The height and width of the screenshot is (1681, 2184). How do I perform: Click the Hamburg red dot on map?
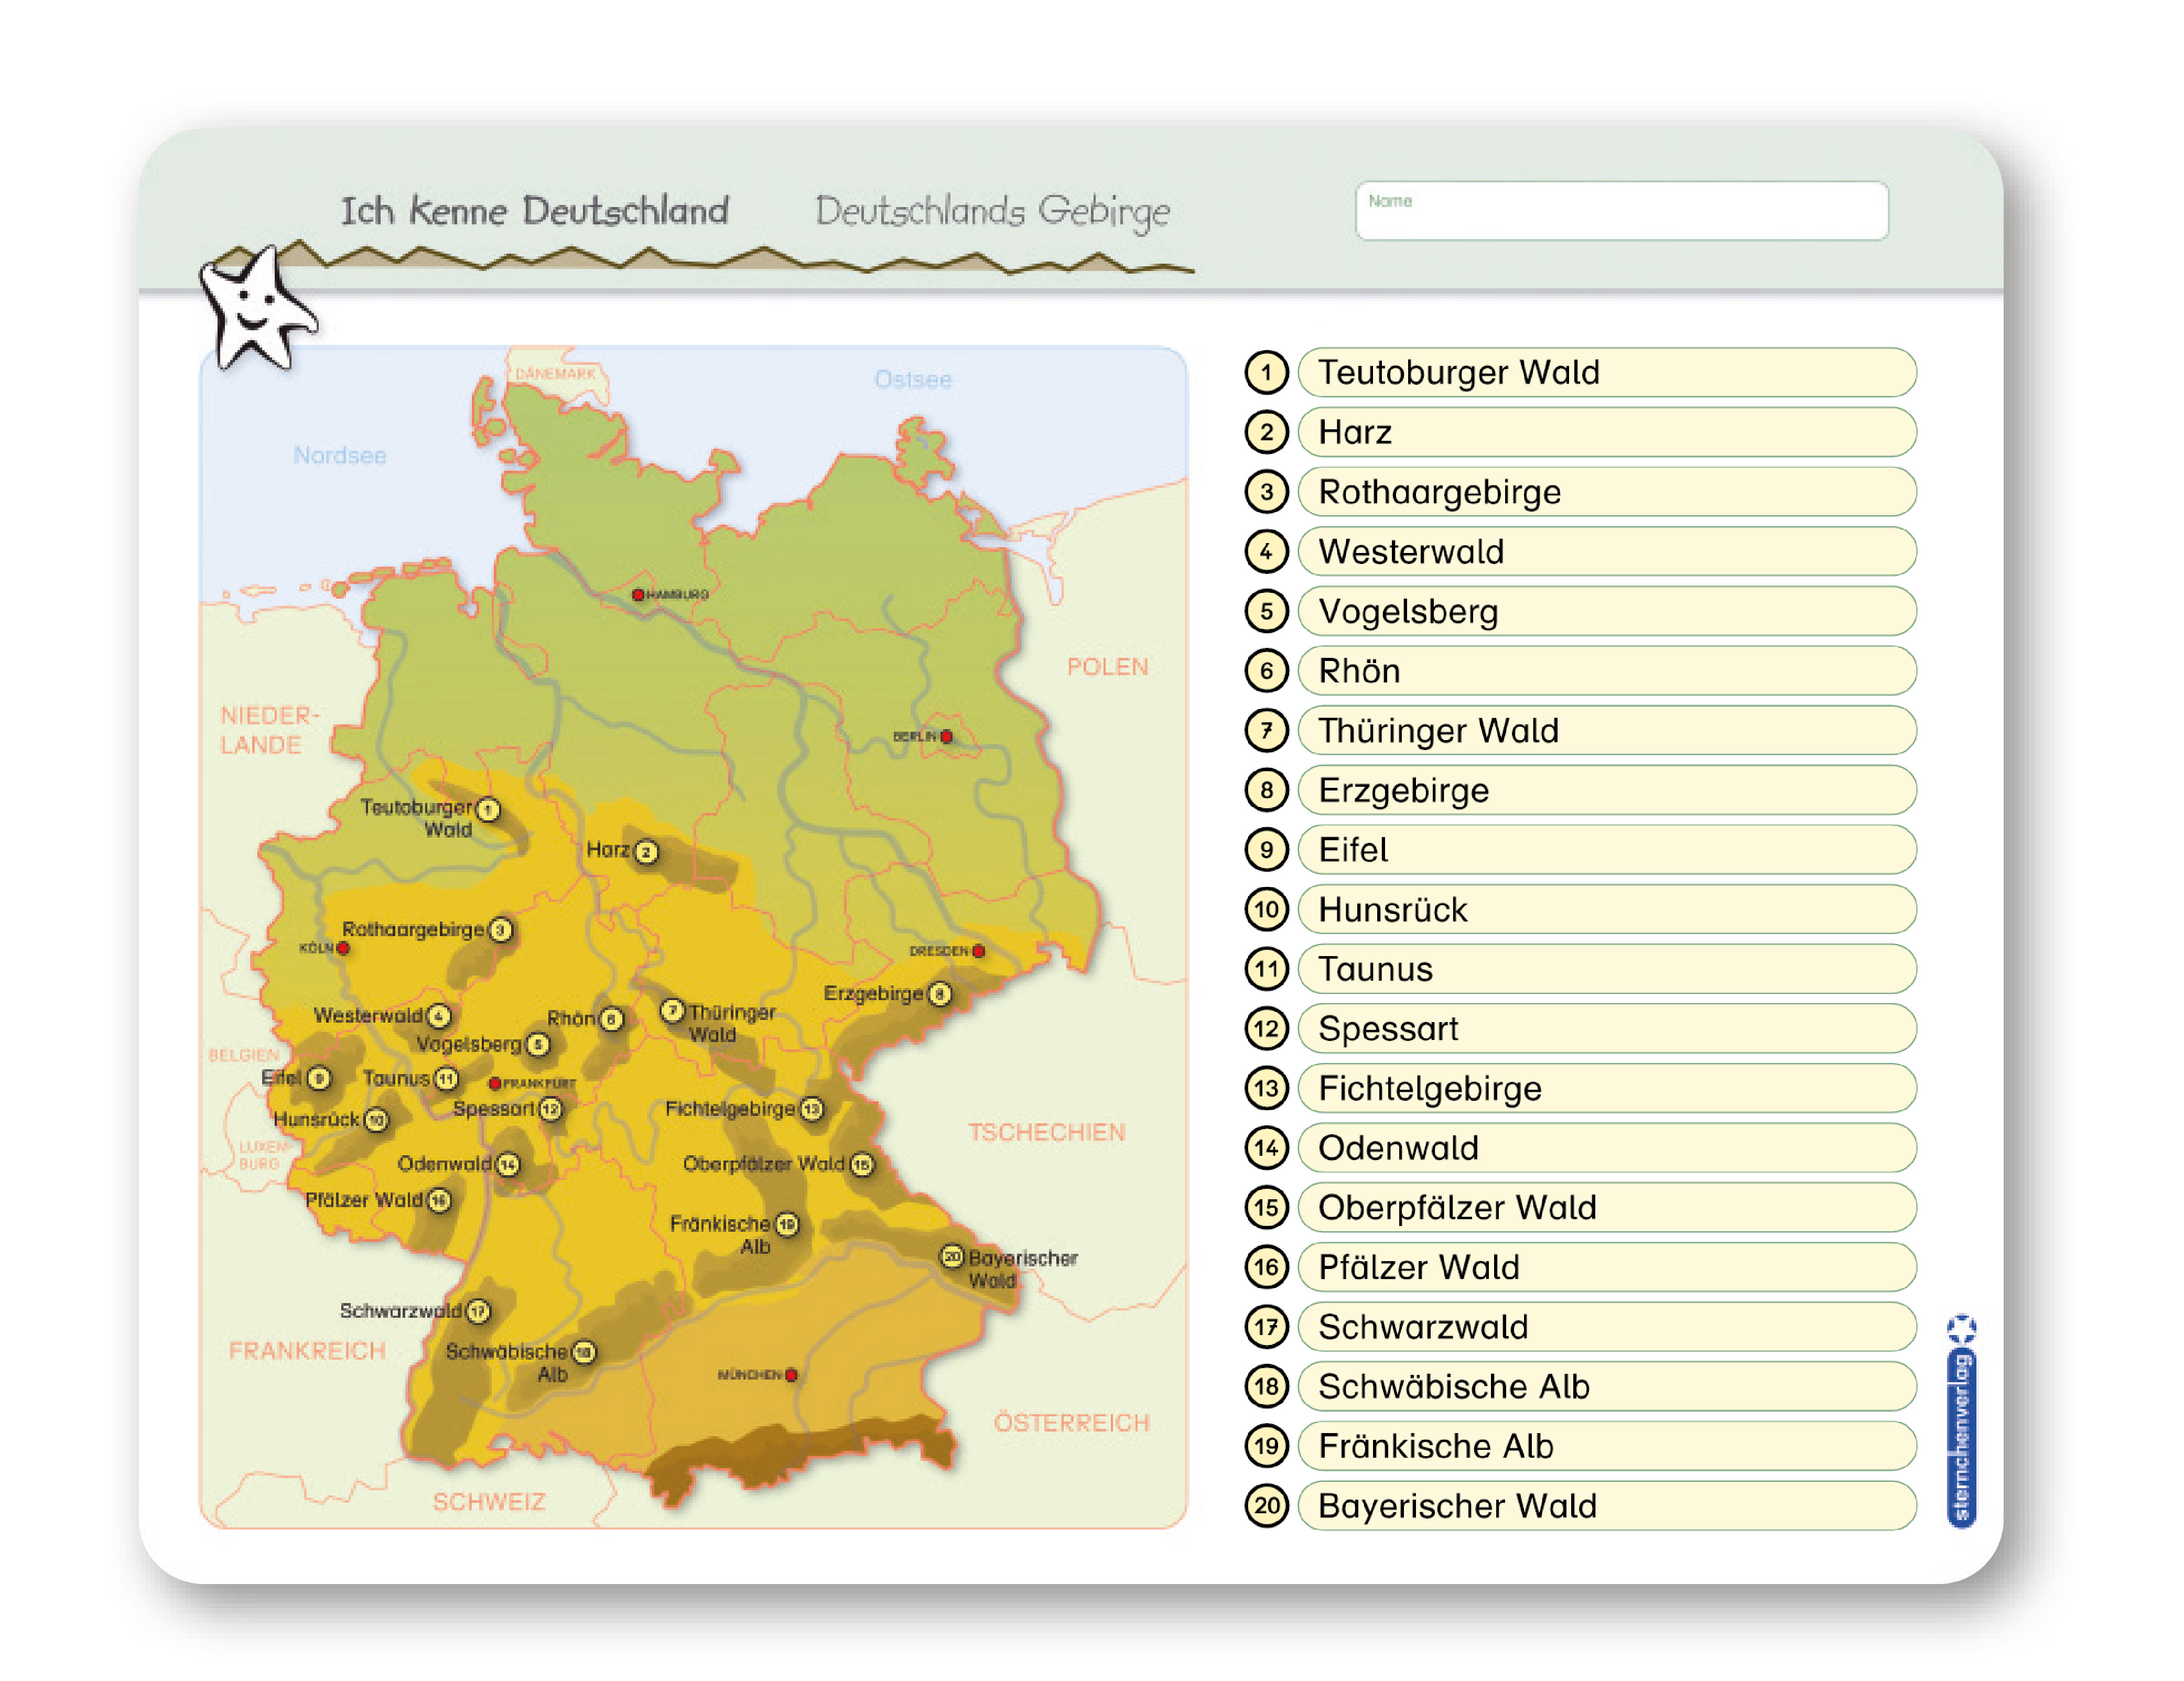[x=638, y=595]
